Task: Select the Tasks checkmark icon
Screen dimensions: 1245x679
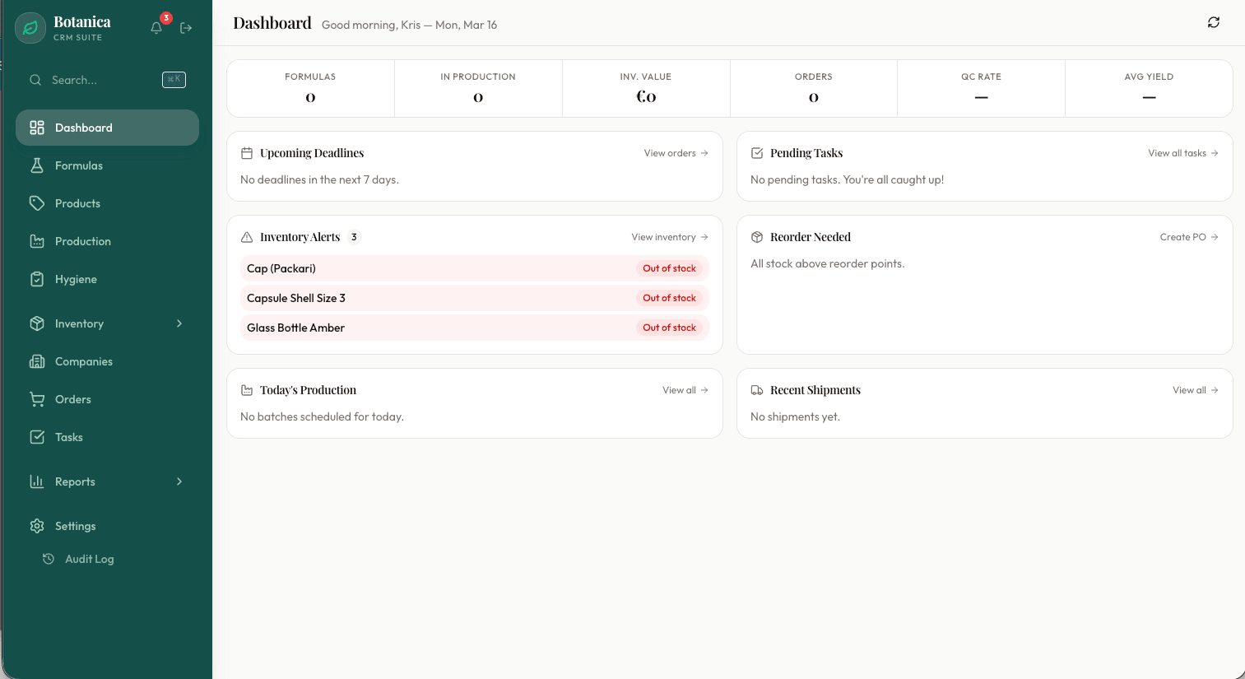Action: (37, 437)
